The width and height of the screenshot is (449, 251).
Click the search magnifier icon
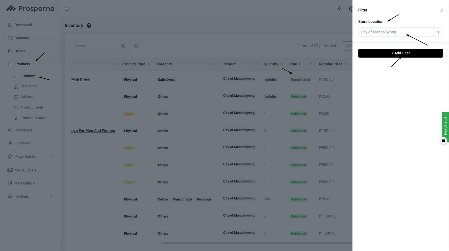tap(123, 46)
